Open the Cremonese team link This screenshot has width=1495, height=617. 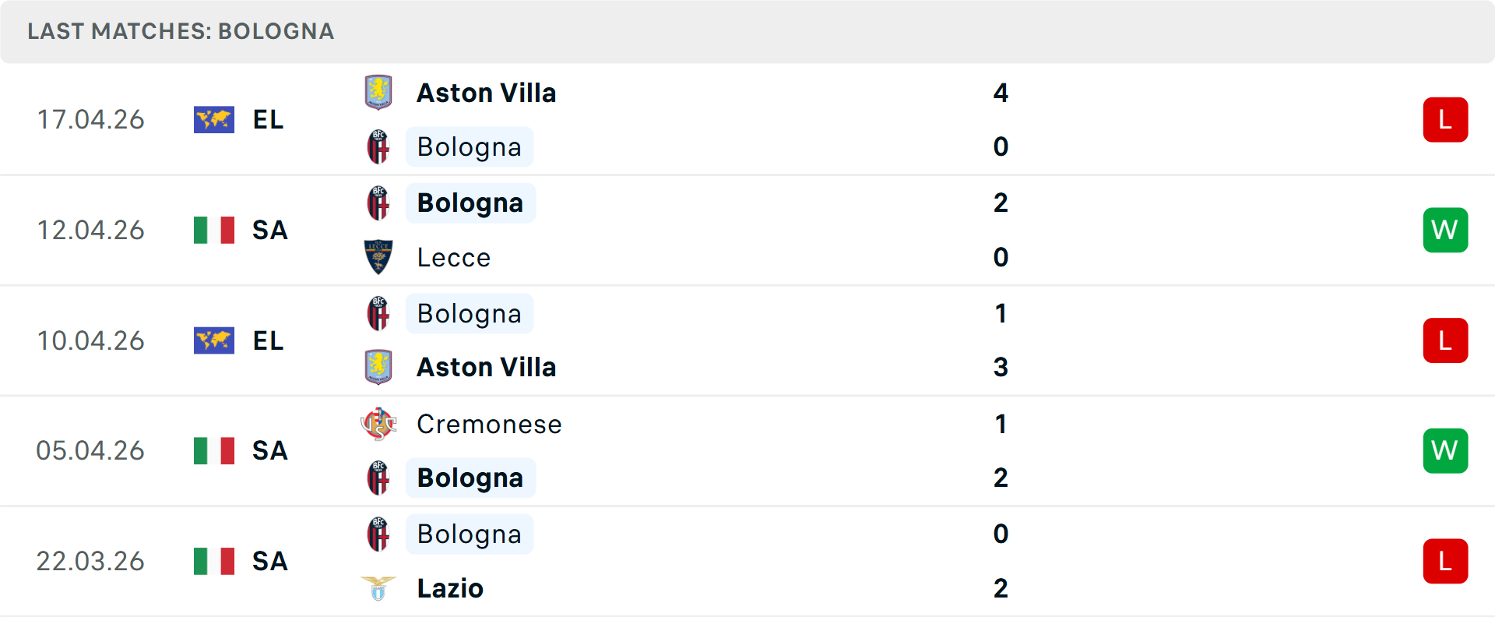tap(489, 424)
